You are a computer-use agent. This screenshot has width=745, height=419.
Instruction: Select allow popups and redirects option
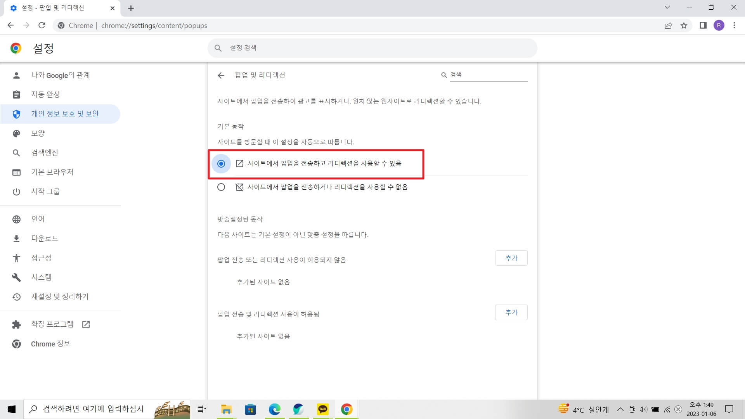(x=221, y=164)
